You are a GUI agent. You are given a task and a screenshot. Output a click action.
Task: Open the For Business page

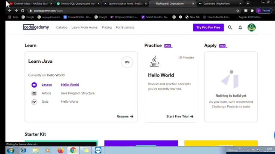click(125, 27)
